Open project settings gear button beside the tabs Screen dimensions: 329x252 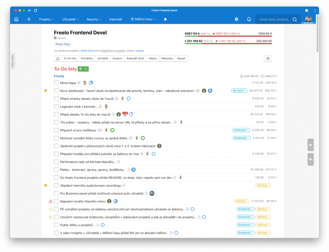tap(268, 58)
